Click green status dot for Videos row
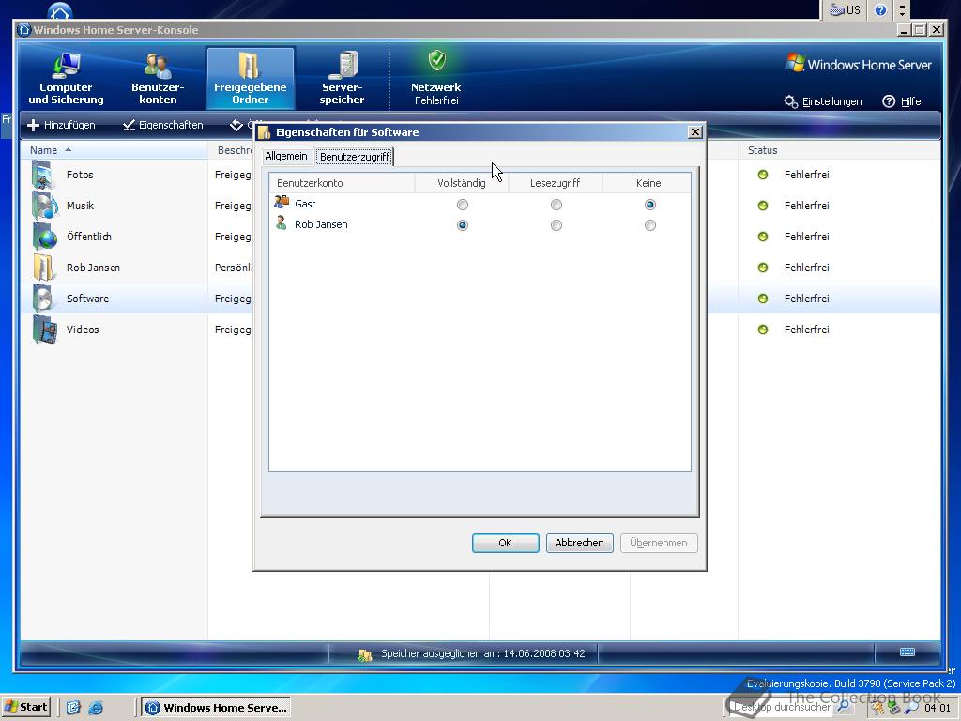This screenshot has width=961, height=721. [x=763, y=330]
